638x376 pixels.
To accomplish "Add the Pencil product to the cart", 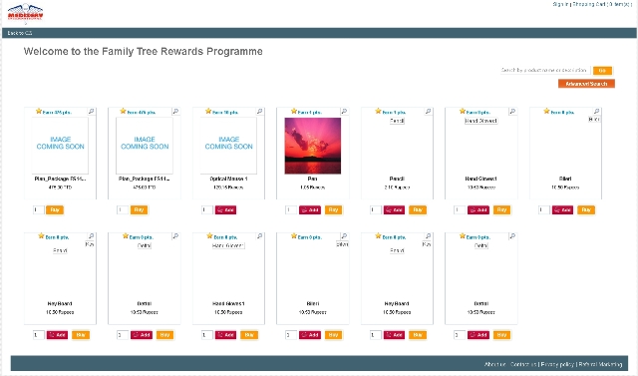I will click(x=395, y=210).
